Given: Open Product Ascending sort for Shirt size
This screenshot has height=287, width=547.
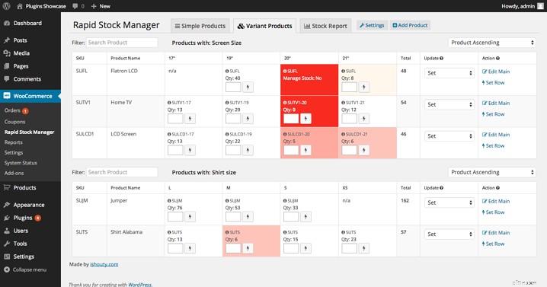Looking at the screenshot, I should (492, 172).
